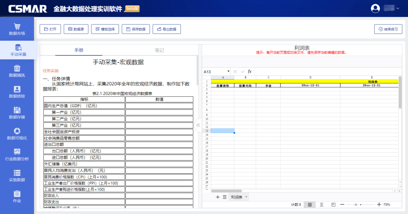The width and height of the screenshot is (408, 214).
Task: Switch to the 笔记 tab
Action: coord(159,50)
